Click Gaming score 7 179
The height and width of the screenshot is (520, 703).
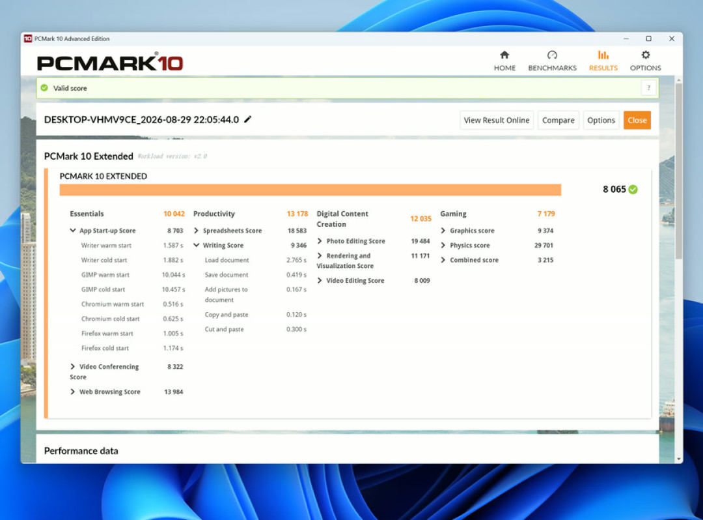(x=546, y=214)
